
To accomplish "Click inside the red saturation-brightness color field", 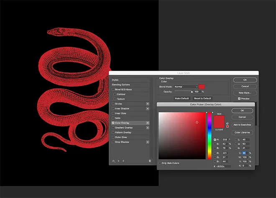I will point(182,136).
